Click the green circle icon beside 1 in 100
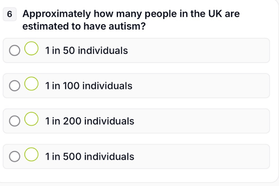The width and height of the screenshot is (279, 186). [31, 83]
